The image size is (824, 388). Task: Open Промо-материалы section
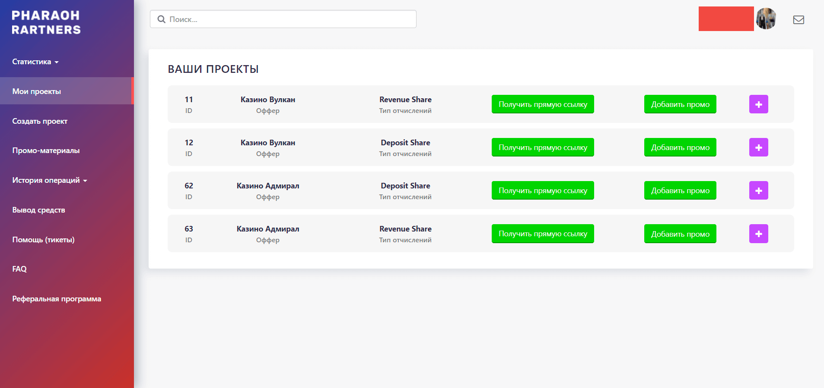click(46, 150)
